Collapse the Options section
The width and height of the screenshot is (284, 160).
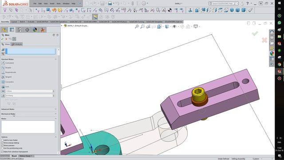tap(55, 137)
